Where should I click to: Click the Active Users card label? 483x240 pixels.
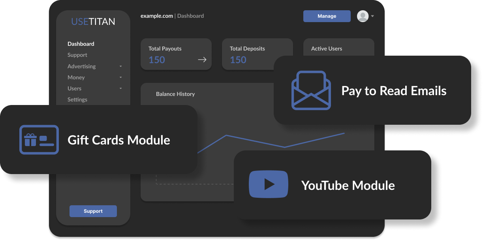pyautogui.click(x=327, y=49)
